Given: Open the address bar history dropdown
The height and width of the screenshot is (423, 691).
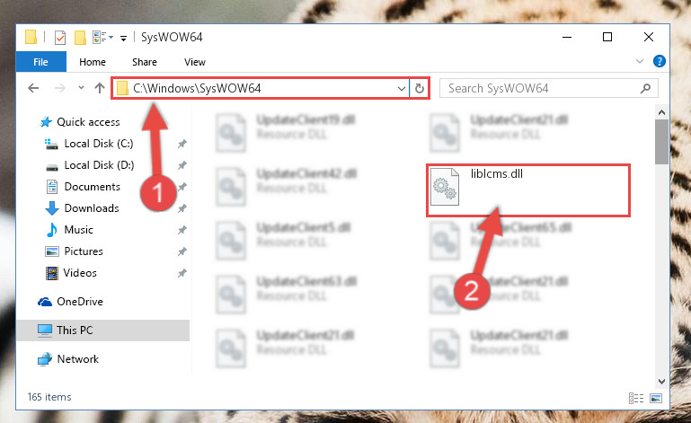Looking at the screenshot, I should coord(402,89).
